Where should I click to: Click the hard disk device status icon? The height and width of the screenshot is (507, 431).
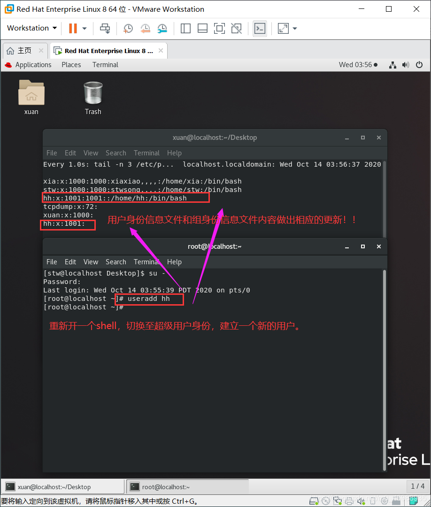pyautogui.click(x=314, y=501)
